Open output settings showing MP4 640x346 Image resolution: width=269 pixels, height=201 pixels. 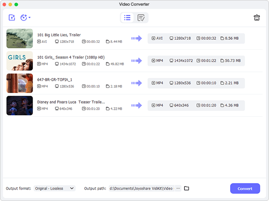(x=196, y=106)
